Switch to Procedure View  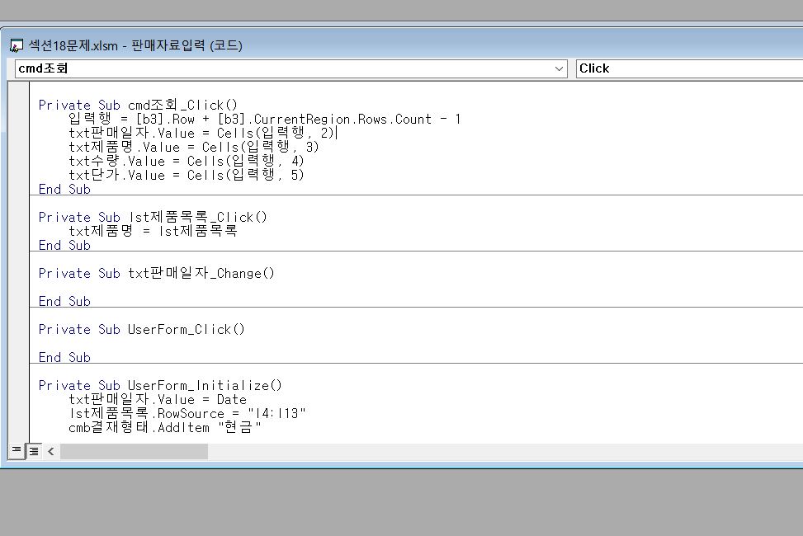[17, 451]
